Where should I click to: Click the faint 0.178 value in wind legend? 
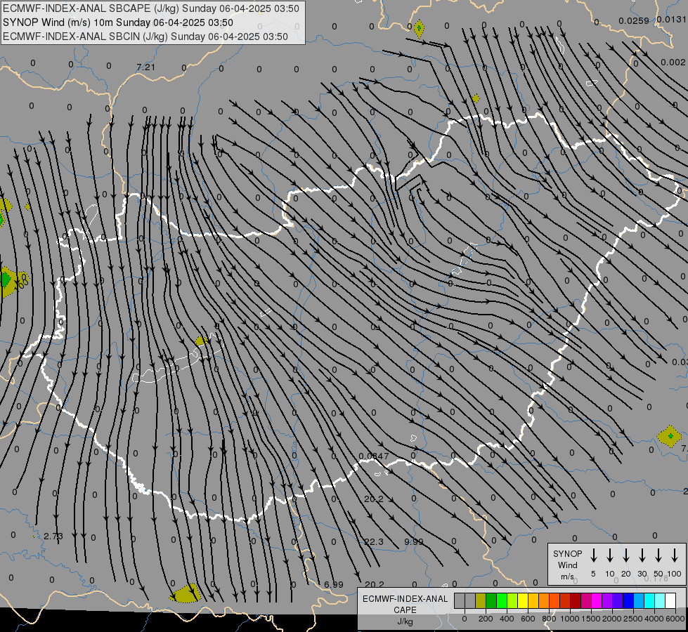[656, 579]
